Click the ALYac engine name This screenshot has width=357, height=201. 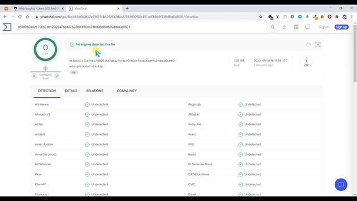point(39,125)
